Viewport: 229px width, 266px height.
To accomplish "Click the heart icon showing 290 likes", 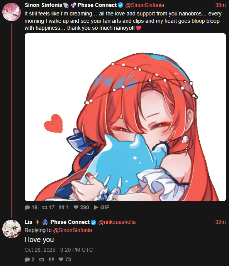I will [x=76, y=207].
